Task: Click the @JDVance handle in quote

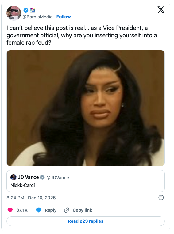Action: (58, 178)
